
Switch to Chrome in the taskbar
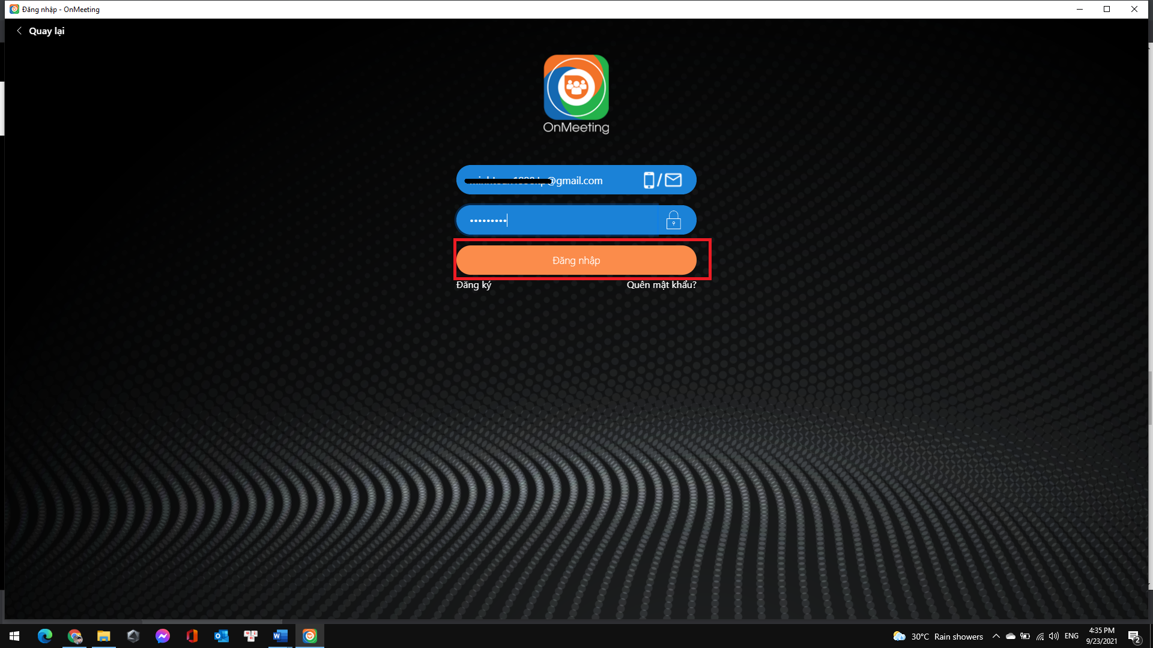pos(74,636)
